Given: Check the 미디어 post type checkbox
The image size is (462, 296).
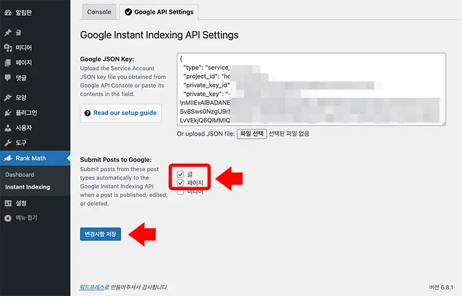Looking at the screenshot, I should coord(181,192).
